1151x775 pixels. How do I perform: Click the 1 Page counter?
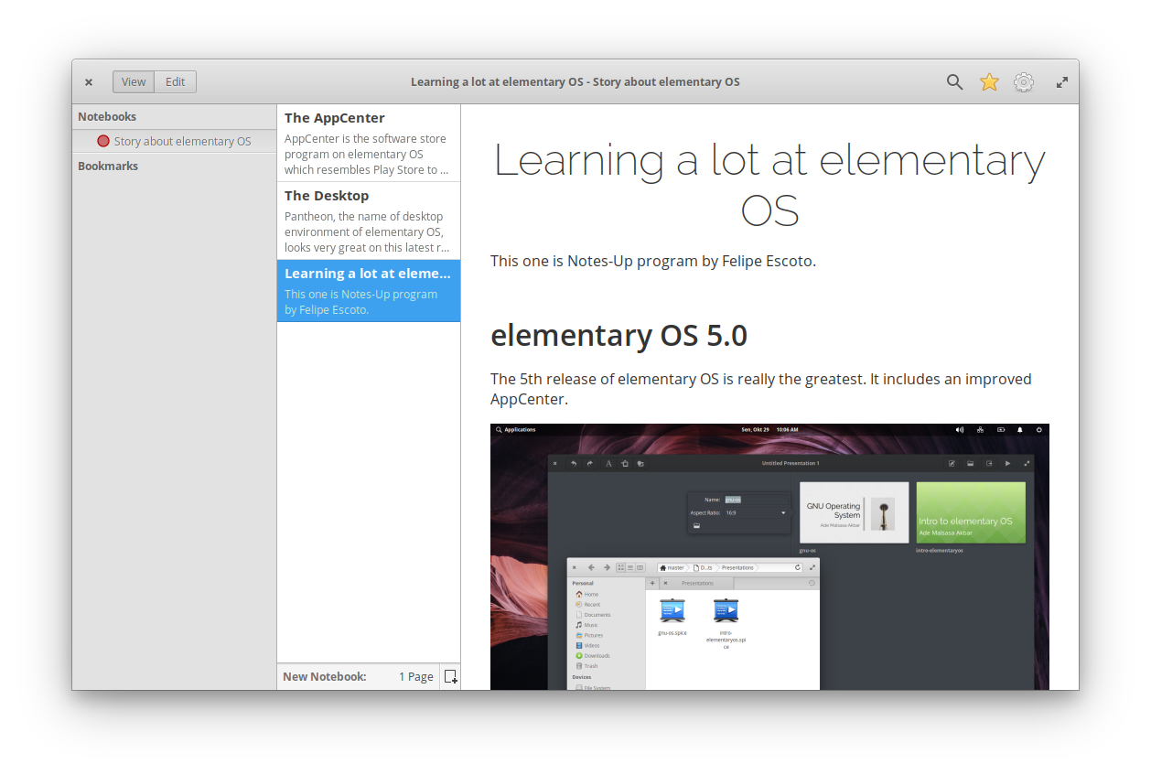(416, 677)
